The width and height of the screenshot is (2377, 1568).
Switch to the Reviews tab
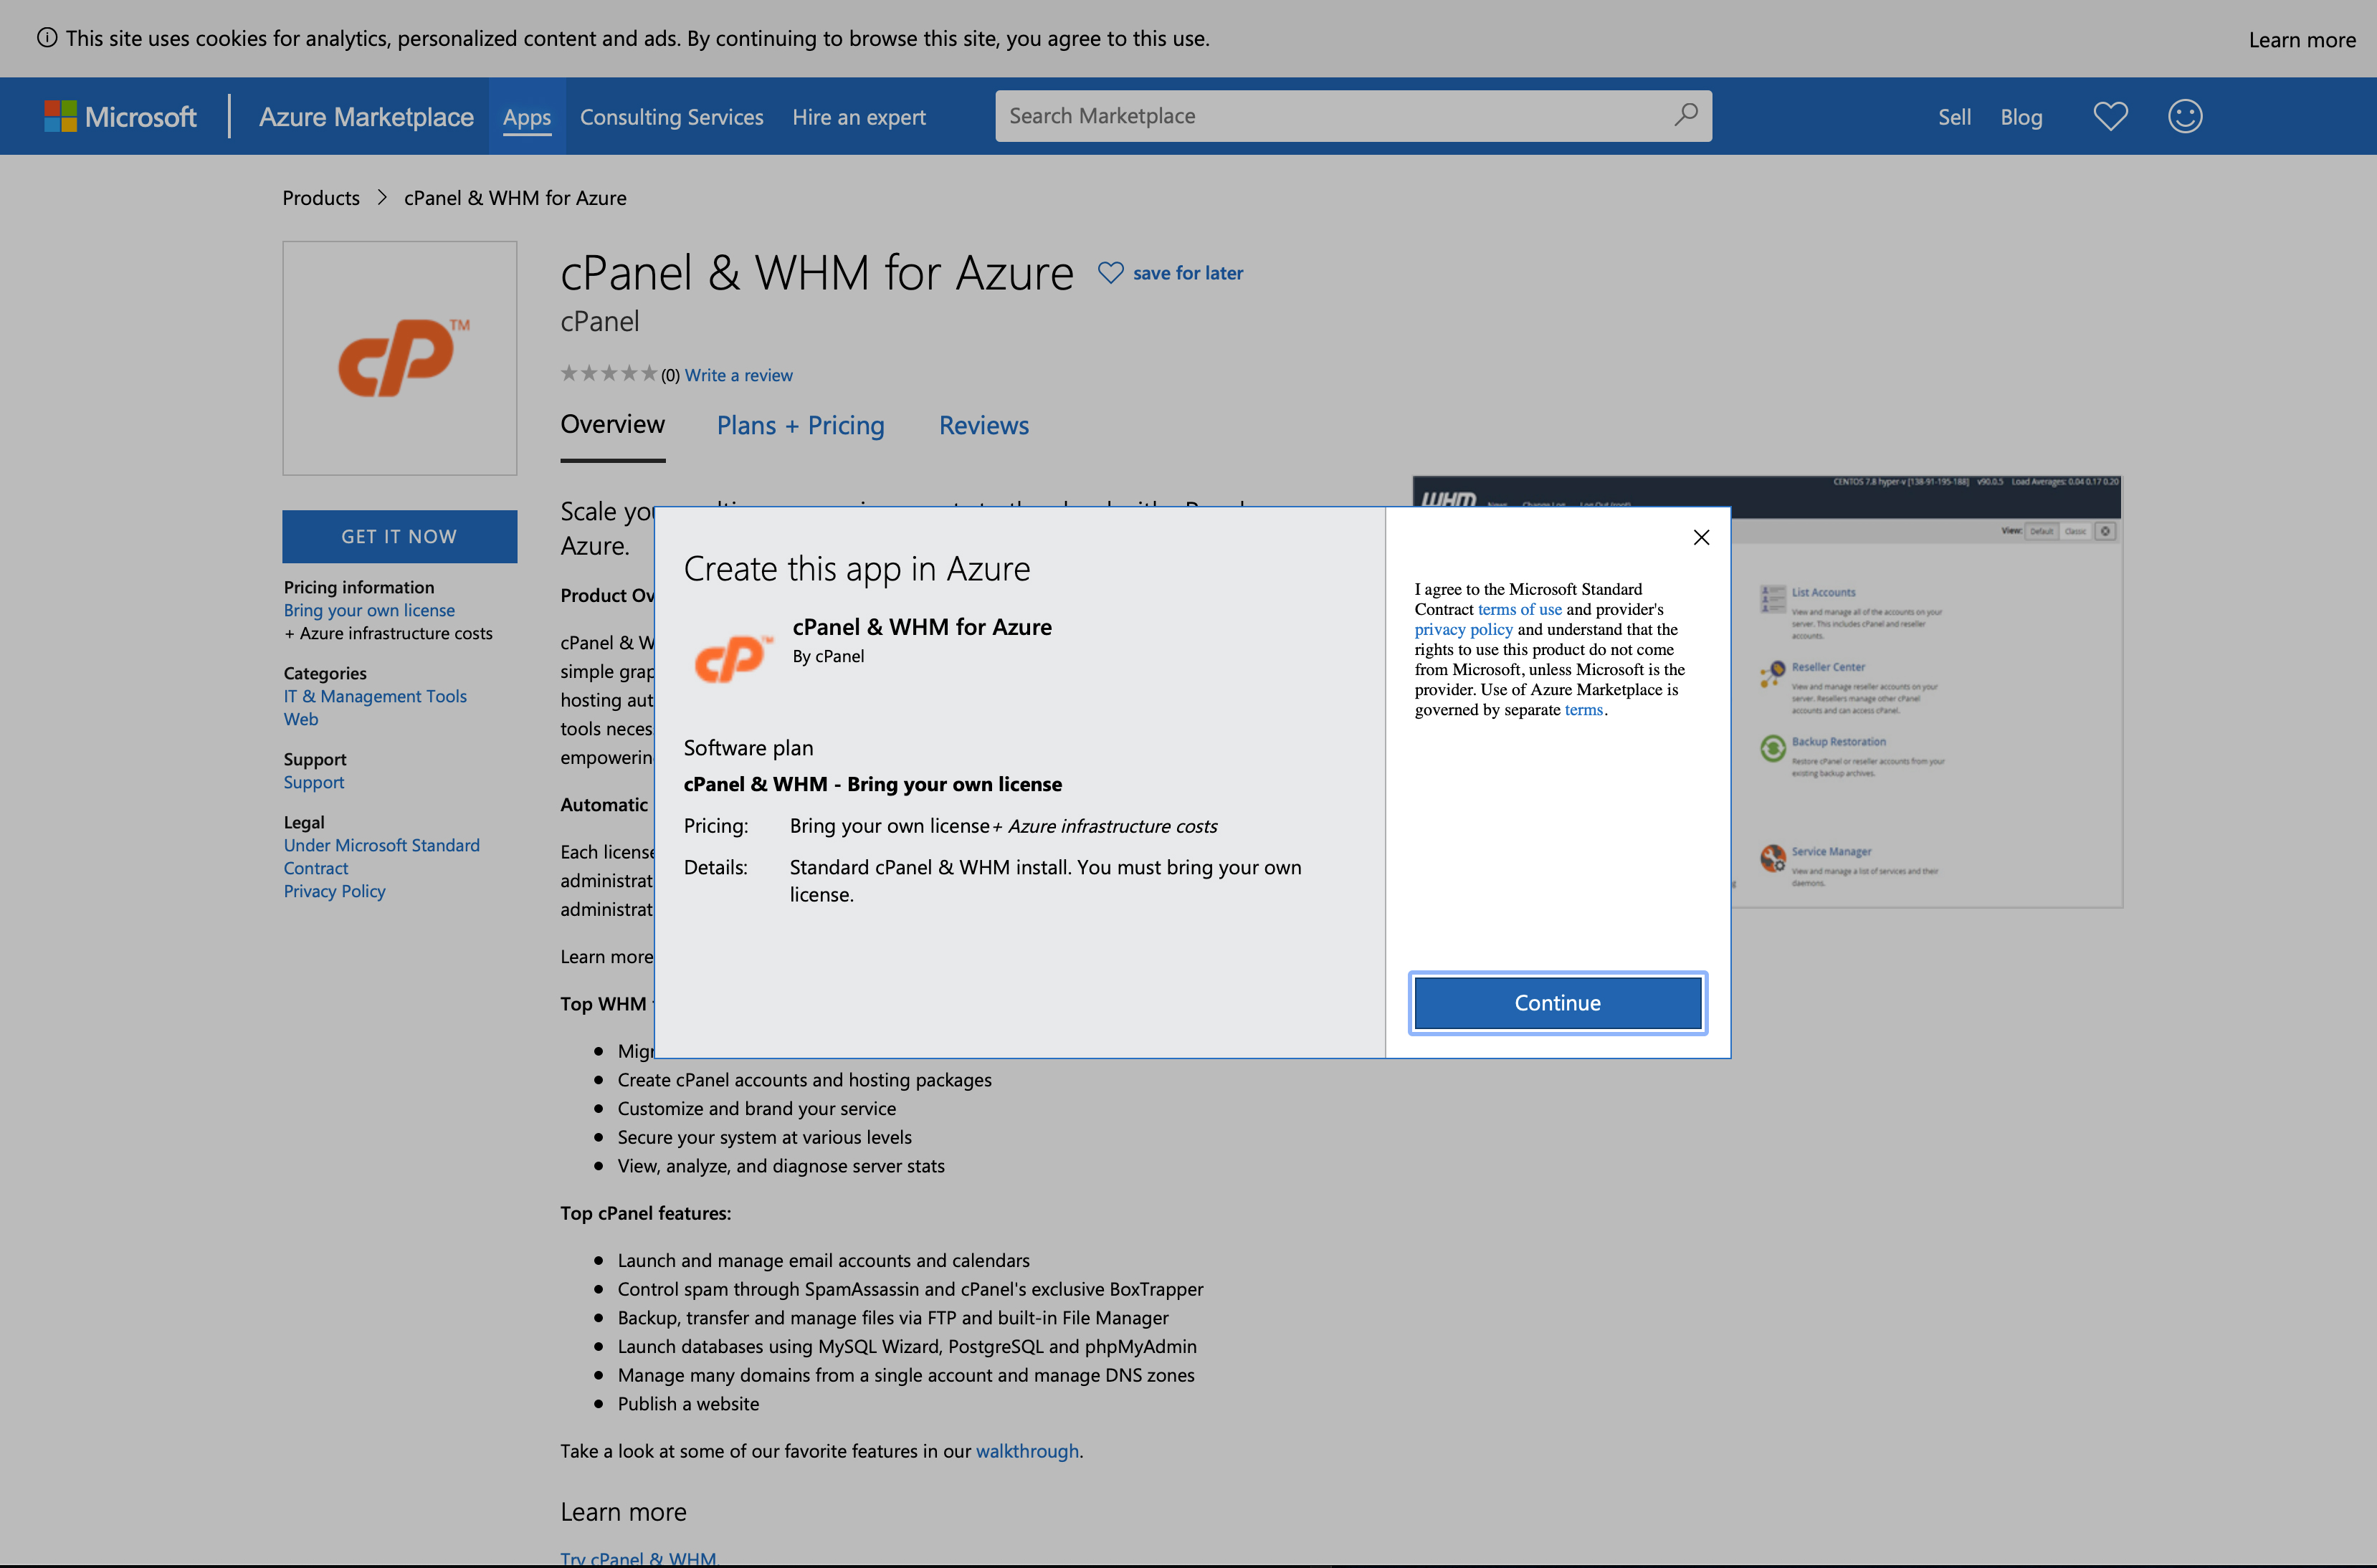983,425
